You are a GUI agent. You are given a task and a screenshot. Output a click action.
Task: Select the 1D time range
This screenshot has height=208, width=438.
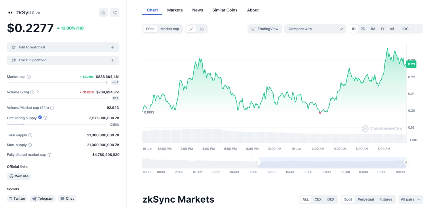(x=353, y=29)
